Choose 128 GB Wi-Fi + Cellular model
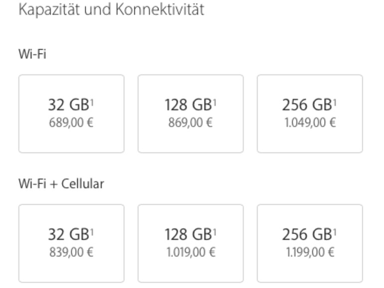Image resolution: width=384 pixels, height=288 pixels. pos(190,243)
